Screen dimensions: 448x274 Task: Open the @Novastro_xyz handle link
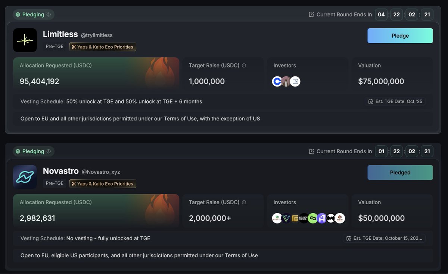tap(101, 172)
